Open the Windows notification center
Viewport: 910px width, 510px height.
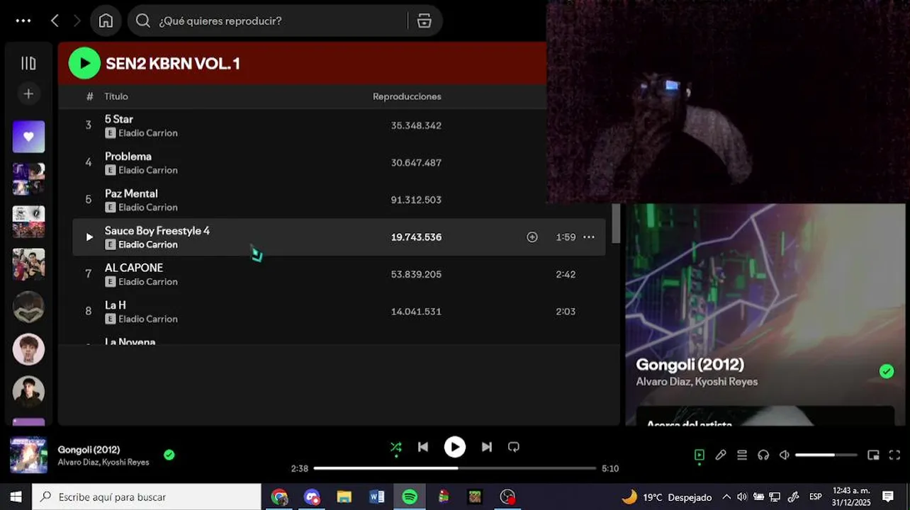pyautogui.click(x=888, y=497)
